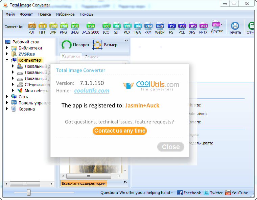Open the Twitter link
The height and width of the screenshot is (200, 257).
(x=213, y=193)
